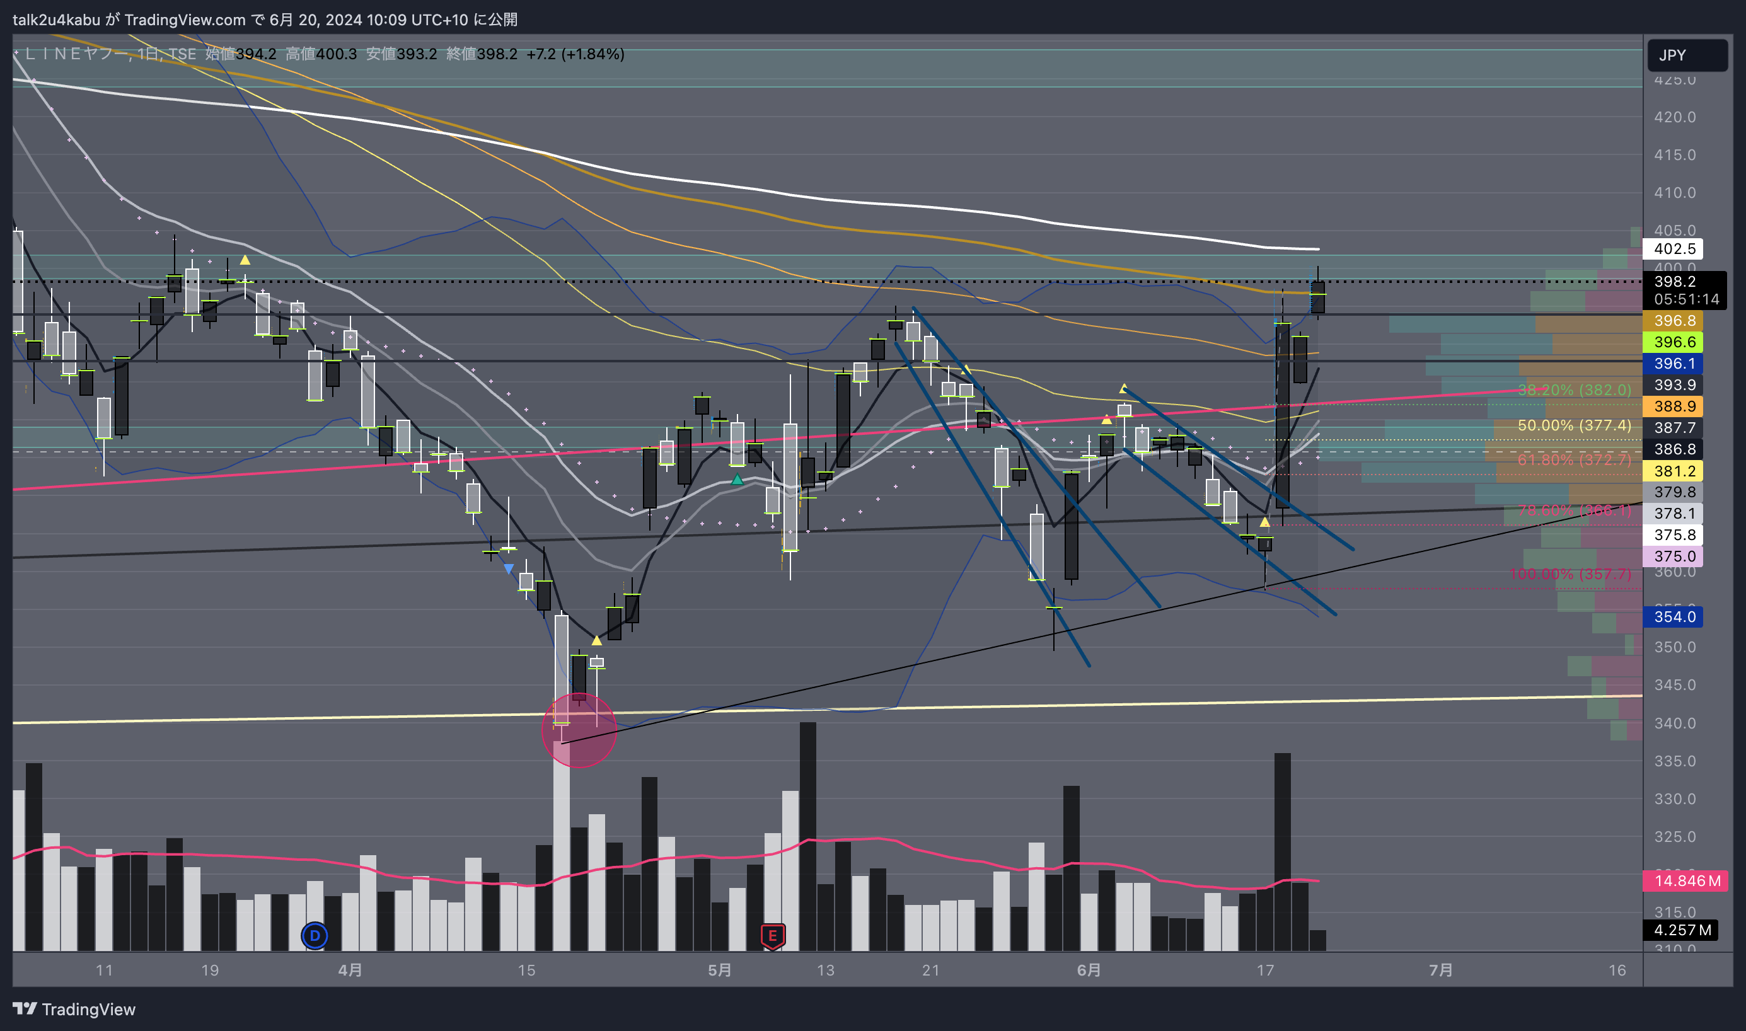Click the teal up-triangle marker in May
The image size is (1746, 1031).
click(x=737, y=480)
